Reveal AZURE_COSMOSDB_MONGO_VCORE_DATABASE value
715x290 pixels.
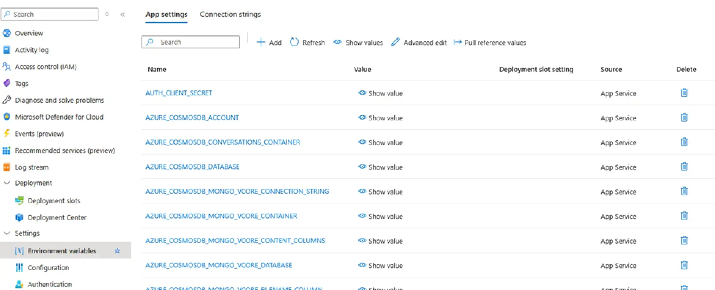(381, 265)
